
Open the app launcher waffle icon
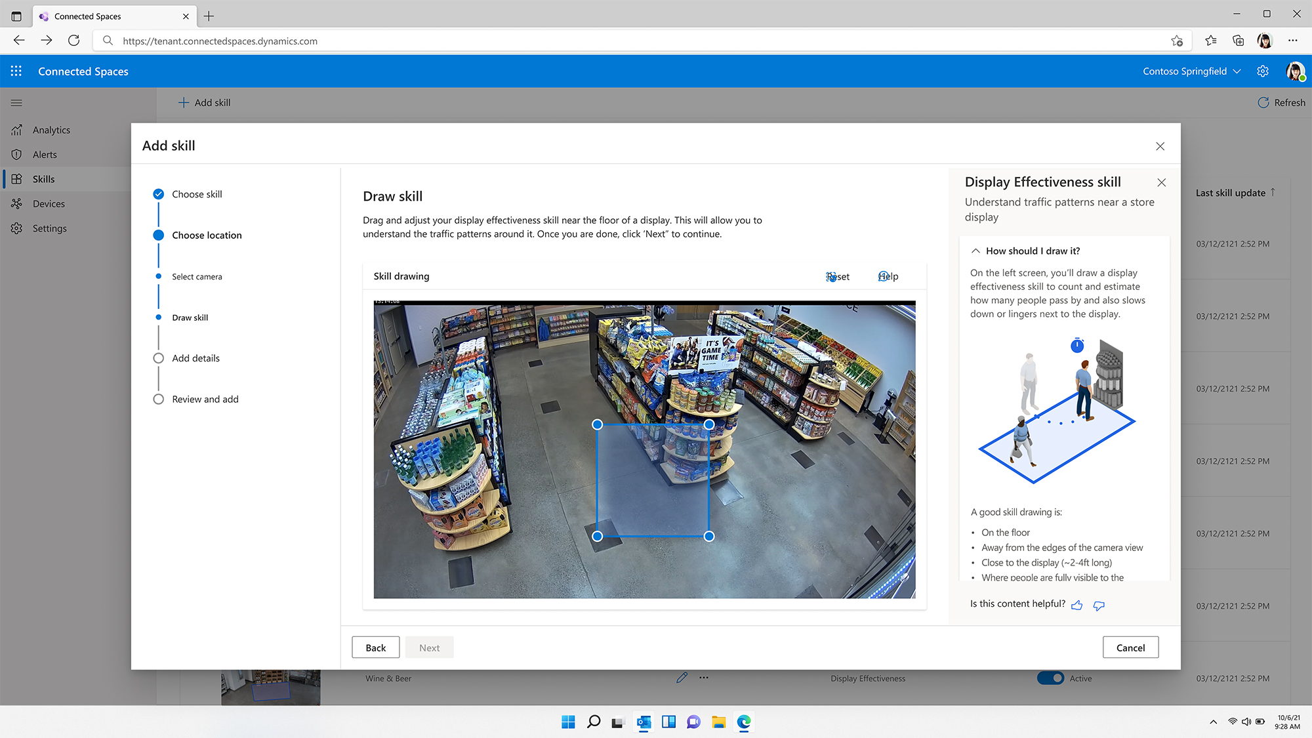pos(16,71)
